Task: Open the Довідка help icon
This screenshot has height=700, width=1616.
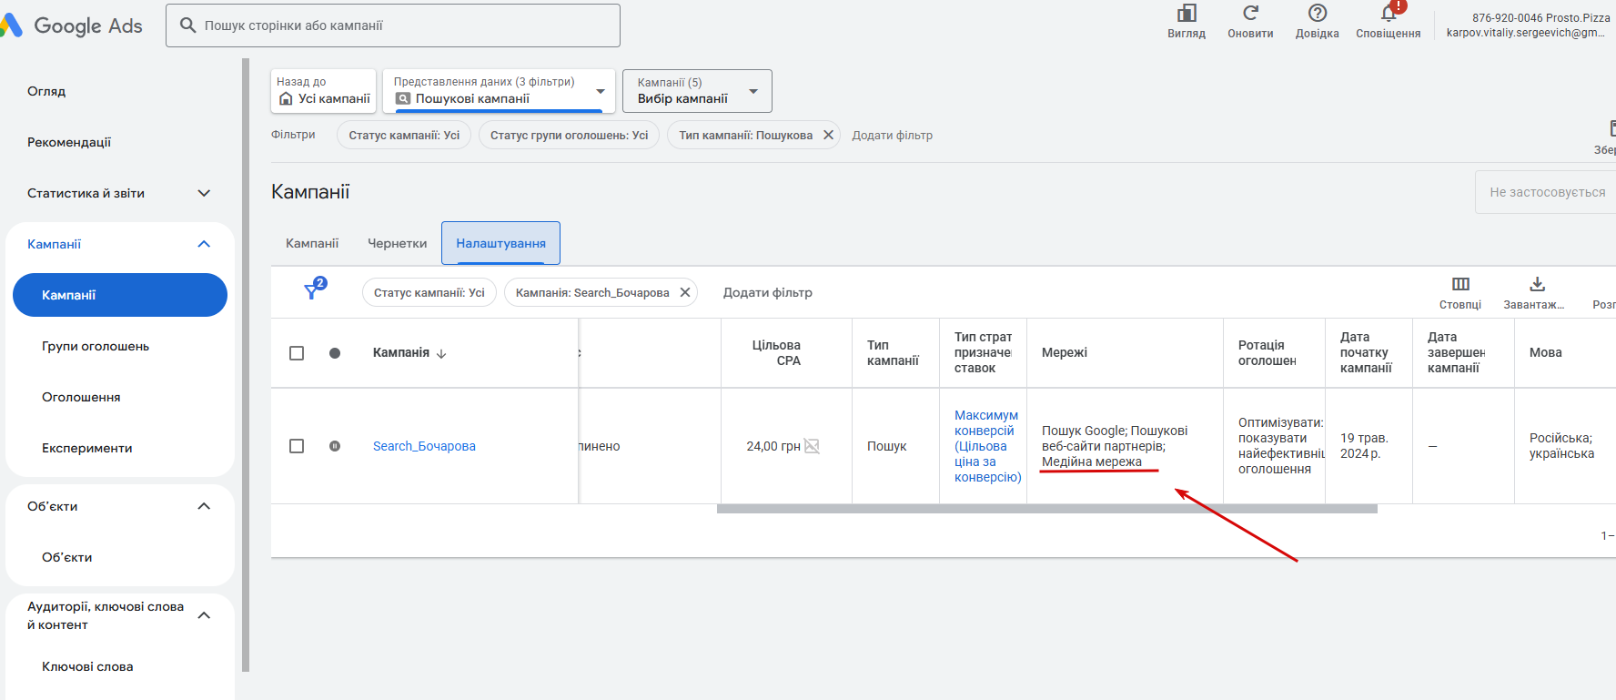Action: click(1317, 14)
